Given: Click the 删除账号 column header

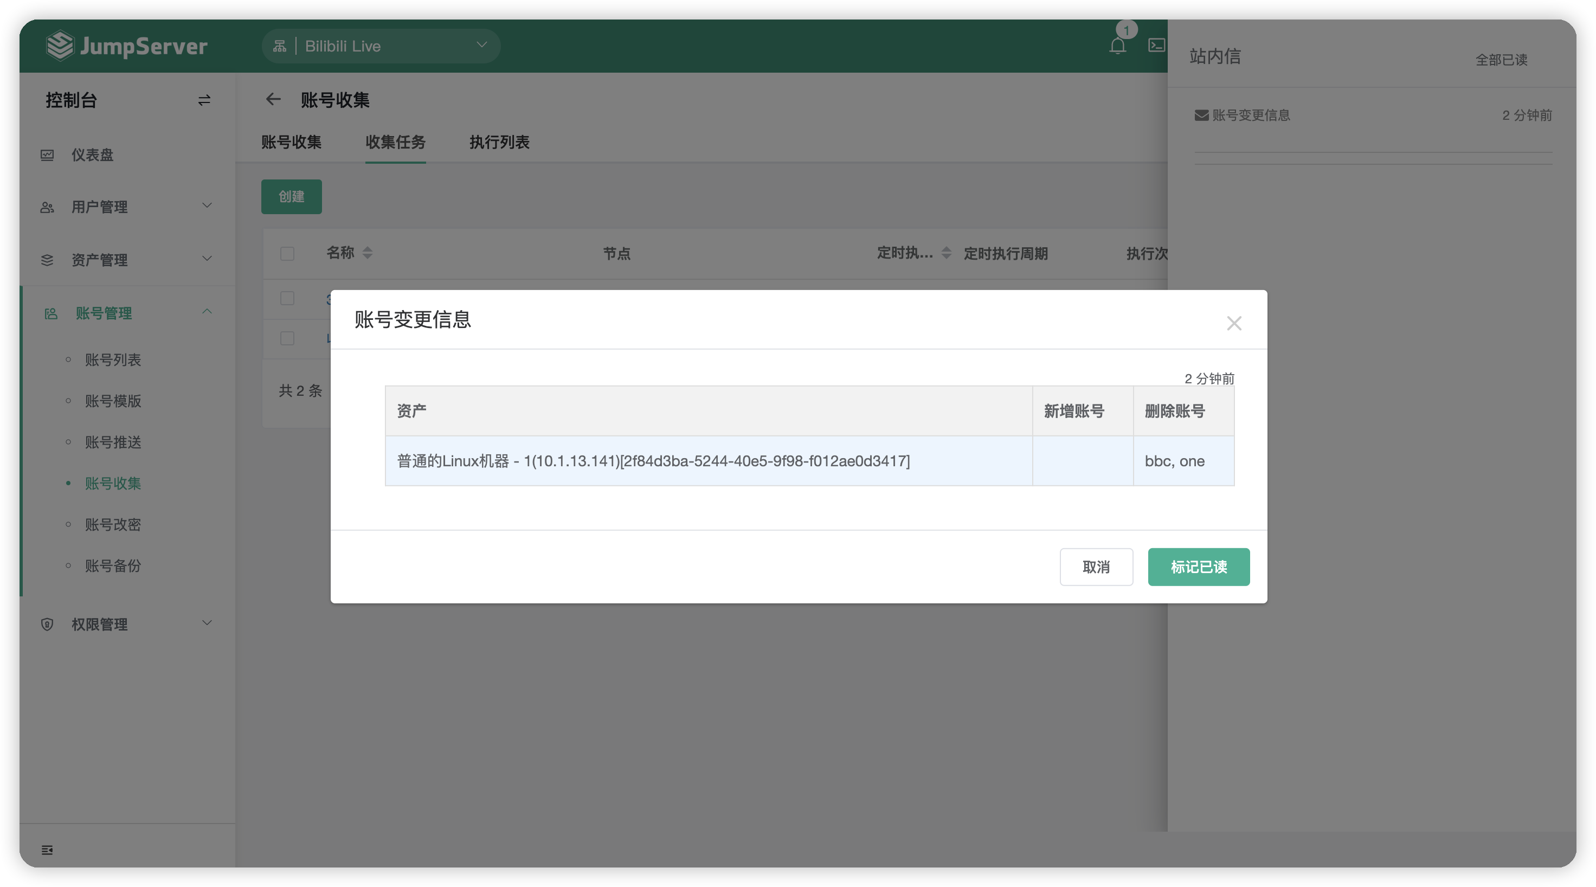Looking at the screenshot, I should click(x=1183, y=412).
